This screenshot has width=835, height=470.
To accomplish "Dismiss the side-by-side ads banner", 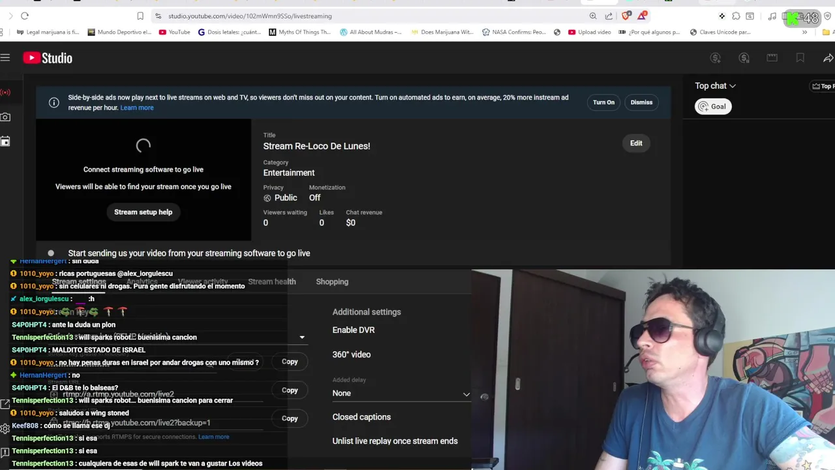I will coord(641,102).
